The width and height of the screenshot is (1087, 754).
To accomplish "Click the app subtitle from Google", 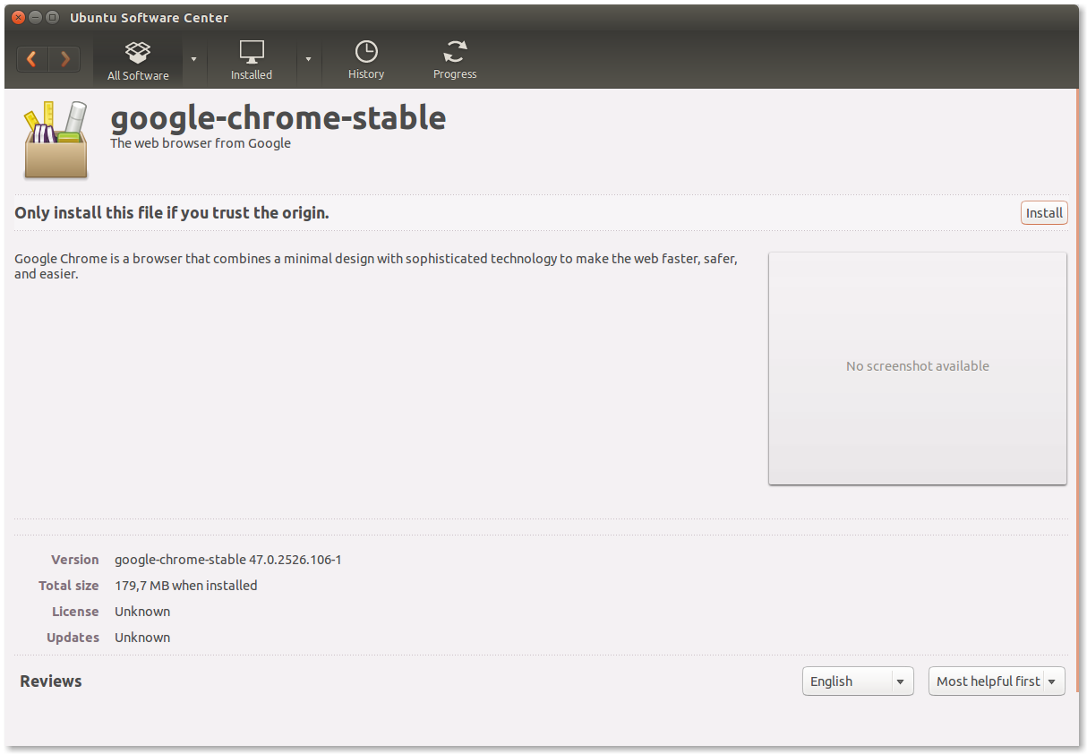I will 200,142.
